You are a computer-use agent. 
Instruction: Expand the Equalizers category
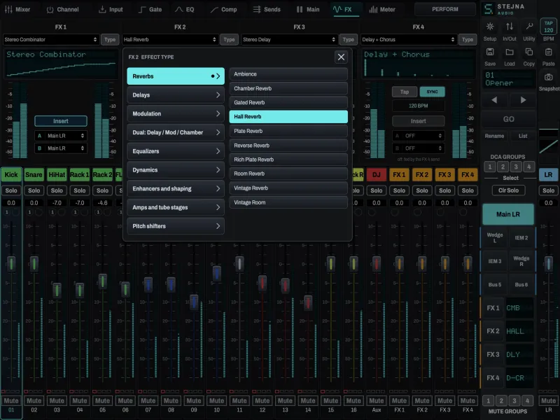click(x=176, y=151)
